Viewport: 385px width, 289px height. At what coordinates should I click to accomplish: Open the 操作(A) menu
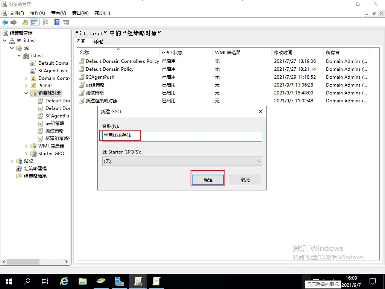click(x=38, y=13)
